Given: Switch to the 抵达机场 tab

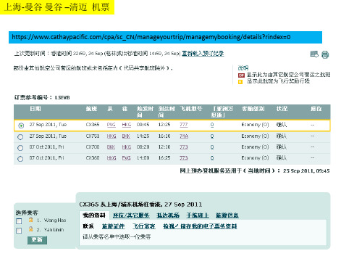Looking at the screenshot, I should [x=168, y=215].
